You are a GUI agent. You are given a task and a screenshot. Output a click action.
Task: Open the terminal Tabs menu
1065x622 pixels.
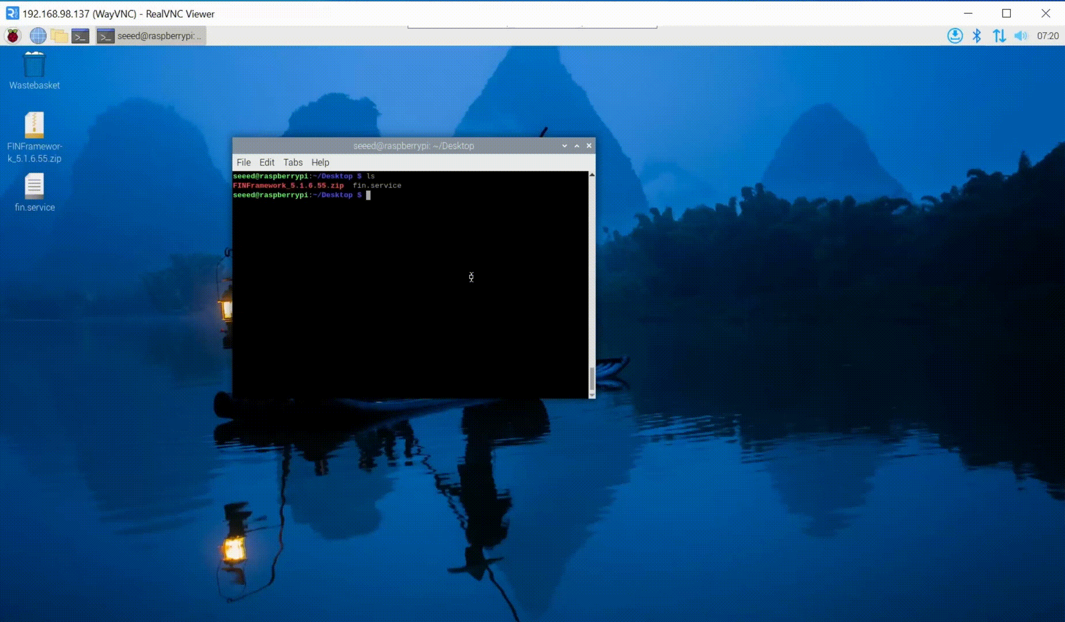[x=293, y=162]
